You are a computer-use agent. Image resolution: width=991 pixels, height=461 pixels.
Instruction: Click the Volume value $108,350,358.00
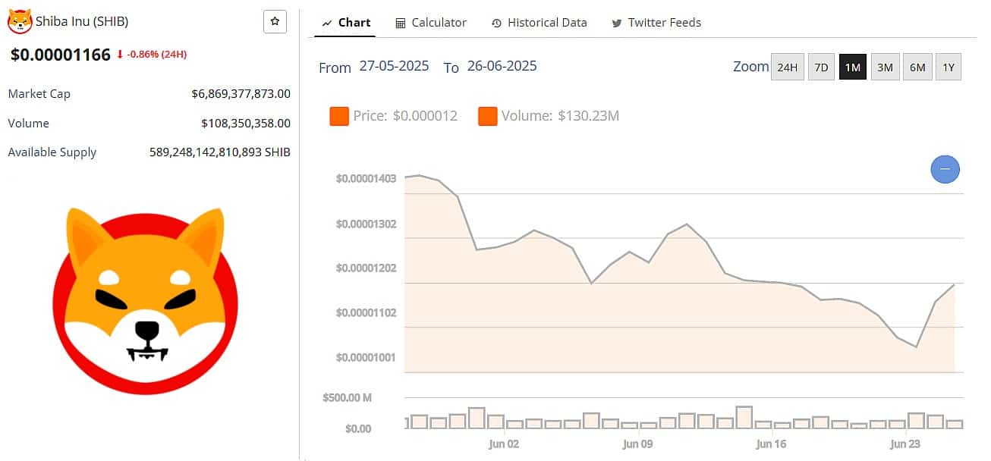pos(246,123)
